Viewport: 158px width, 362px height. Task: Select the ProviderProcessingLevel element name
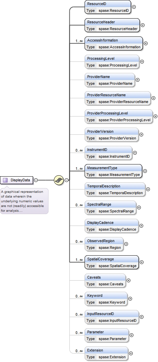coord(107,113)
